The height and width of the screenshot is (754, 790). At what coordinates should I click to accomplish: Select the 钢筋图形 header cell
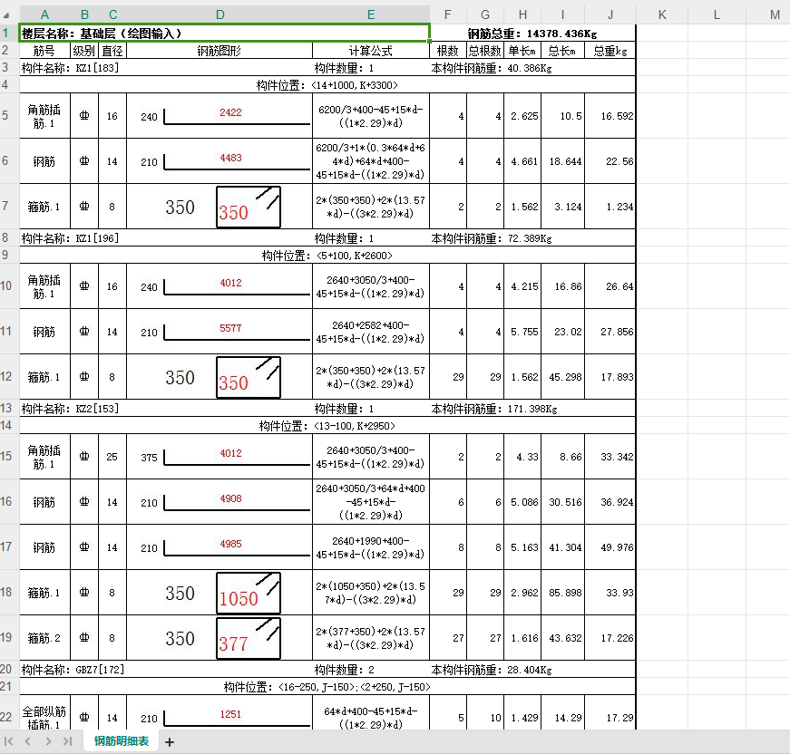pos(219,51)
